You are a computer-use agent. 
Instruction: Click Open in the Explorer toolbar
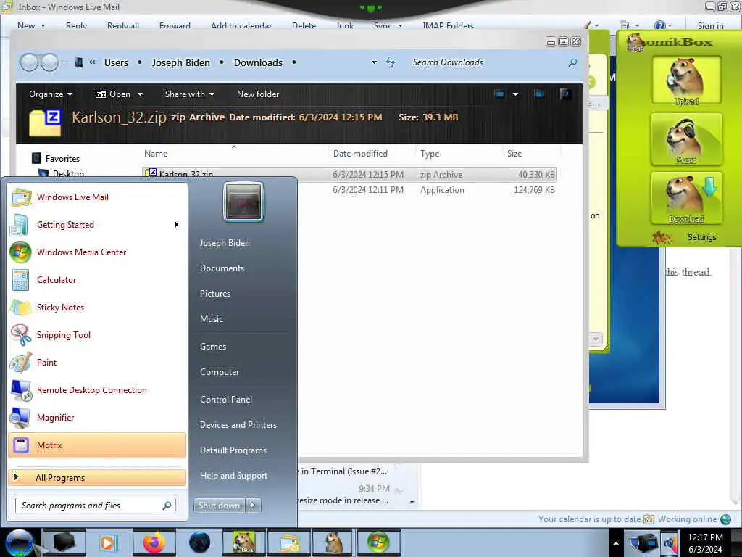point(113,94)
